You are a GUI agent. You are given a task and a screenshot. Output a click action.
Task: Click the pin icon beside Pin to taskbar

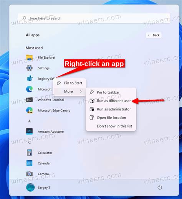click(x=92, y=92)
